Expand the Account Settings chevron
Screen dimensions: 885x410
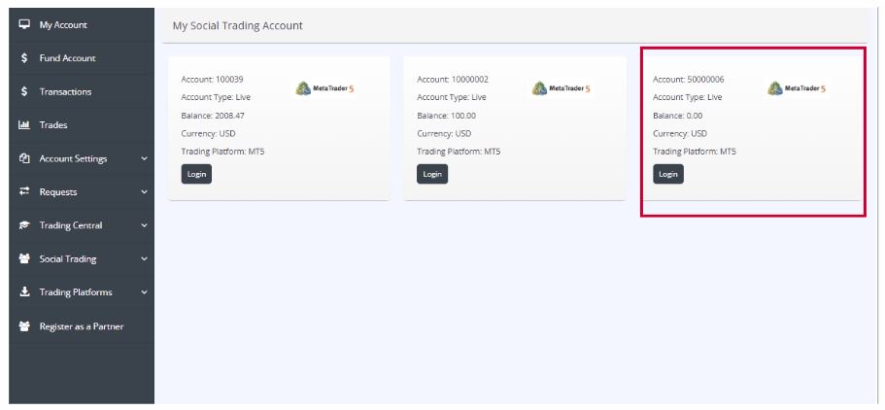(144, 158)
